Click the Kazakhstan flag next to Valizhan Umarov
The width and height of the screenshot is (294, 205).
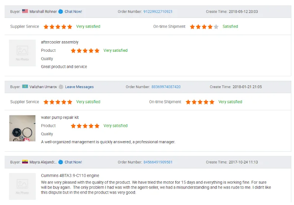tap(25, 87)
